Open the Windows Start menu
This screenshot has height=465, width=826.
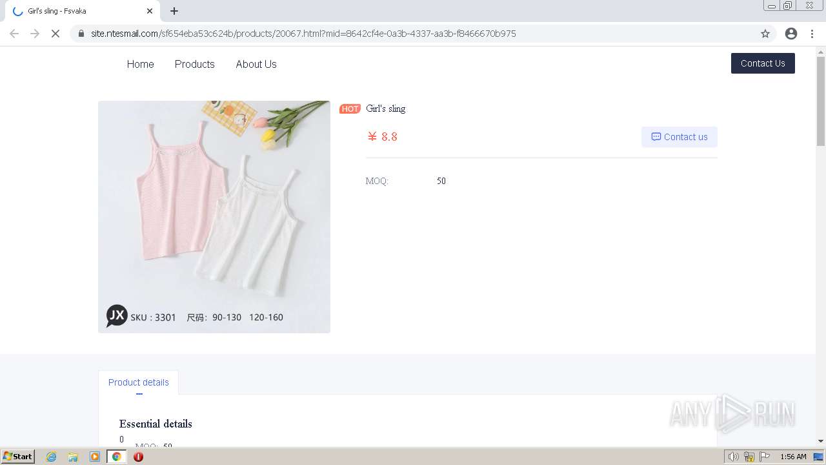click(17, 456)
